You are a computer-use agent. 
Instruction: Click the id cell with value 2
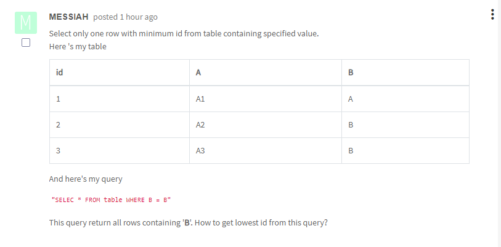pyautogui.click(x=120, y=124)
